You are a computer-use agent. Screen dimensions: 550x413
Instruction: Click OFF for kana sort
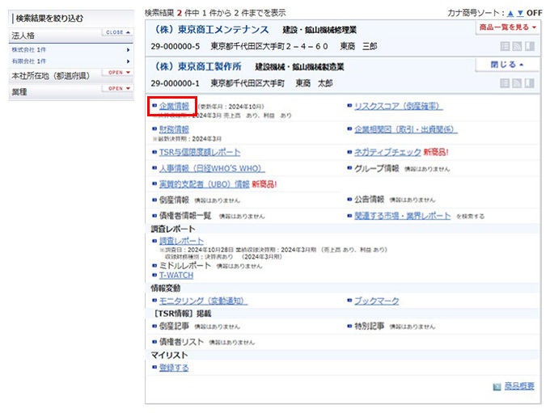click(x=534, y=13)
